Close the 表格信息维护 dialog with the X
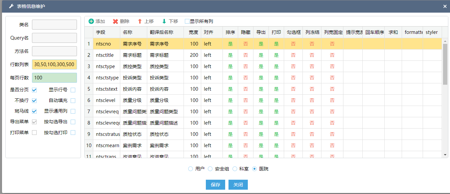450x194 pixels. click(x=445, y=6)
